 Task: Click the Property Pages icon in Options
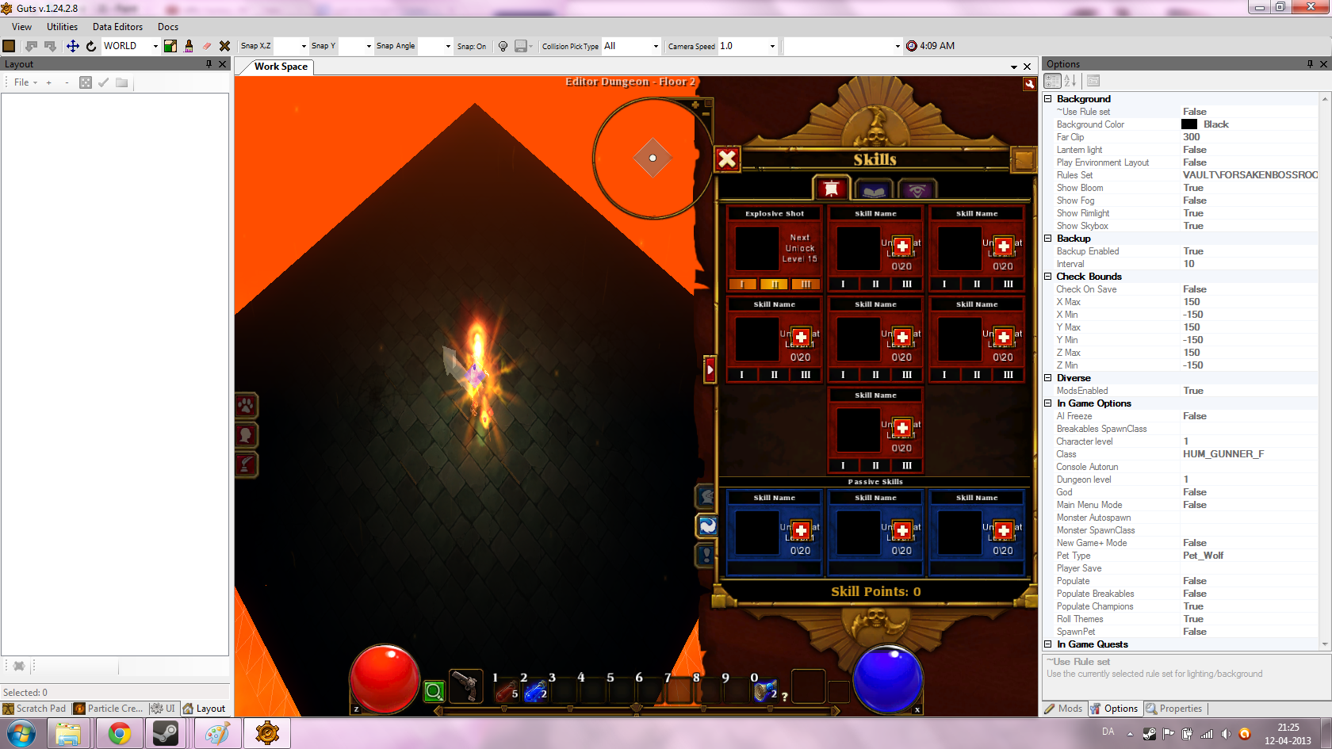click(x=1093, y=81)
